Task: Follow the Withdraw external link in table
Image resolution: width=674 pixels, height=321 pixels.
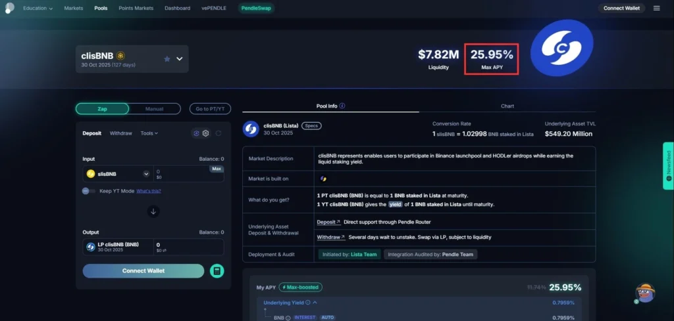Action: coord(331,237)
